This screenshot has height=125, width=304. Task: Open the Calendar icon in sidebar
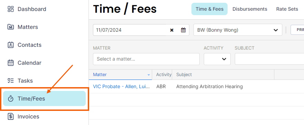[x=10, y=63]
